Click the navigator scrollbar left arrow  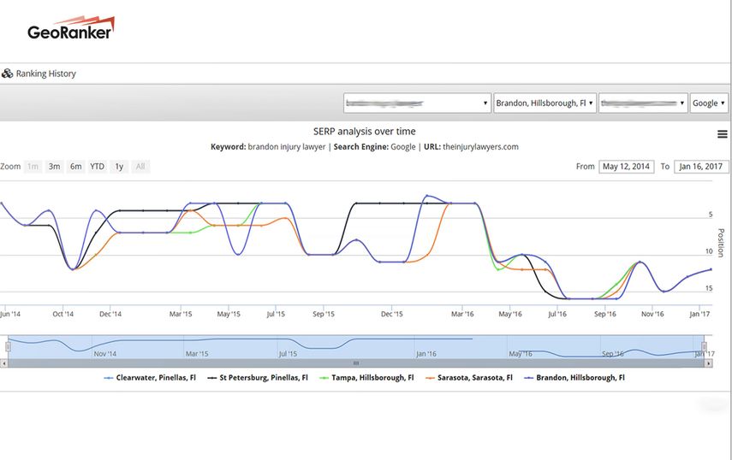[x=3, y=363]
